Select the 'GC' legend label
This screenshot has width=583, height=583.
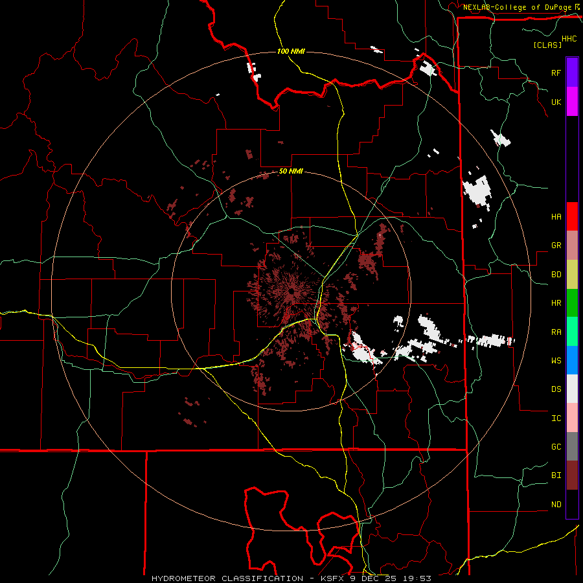pyautogui.click(x=556, y=446)
